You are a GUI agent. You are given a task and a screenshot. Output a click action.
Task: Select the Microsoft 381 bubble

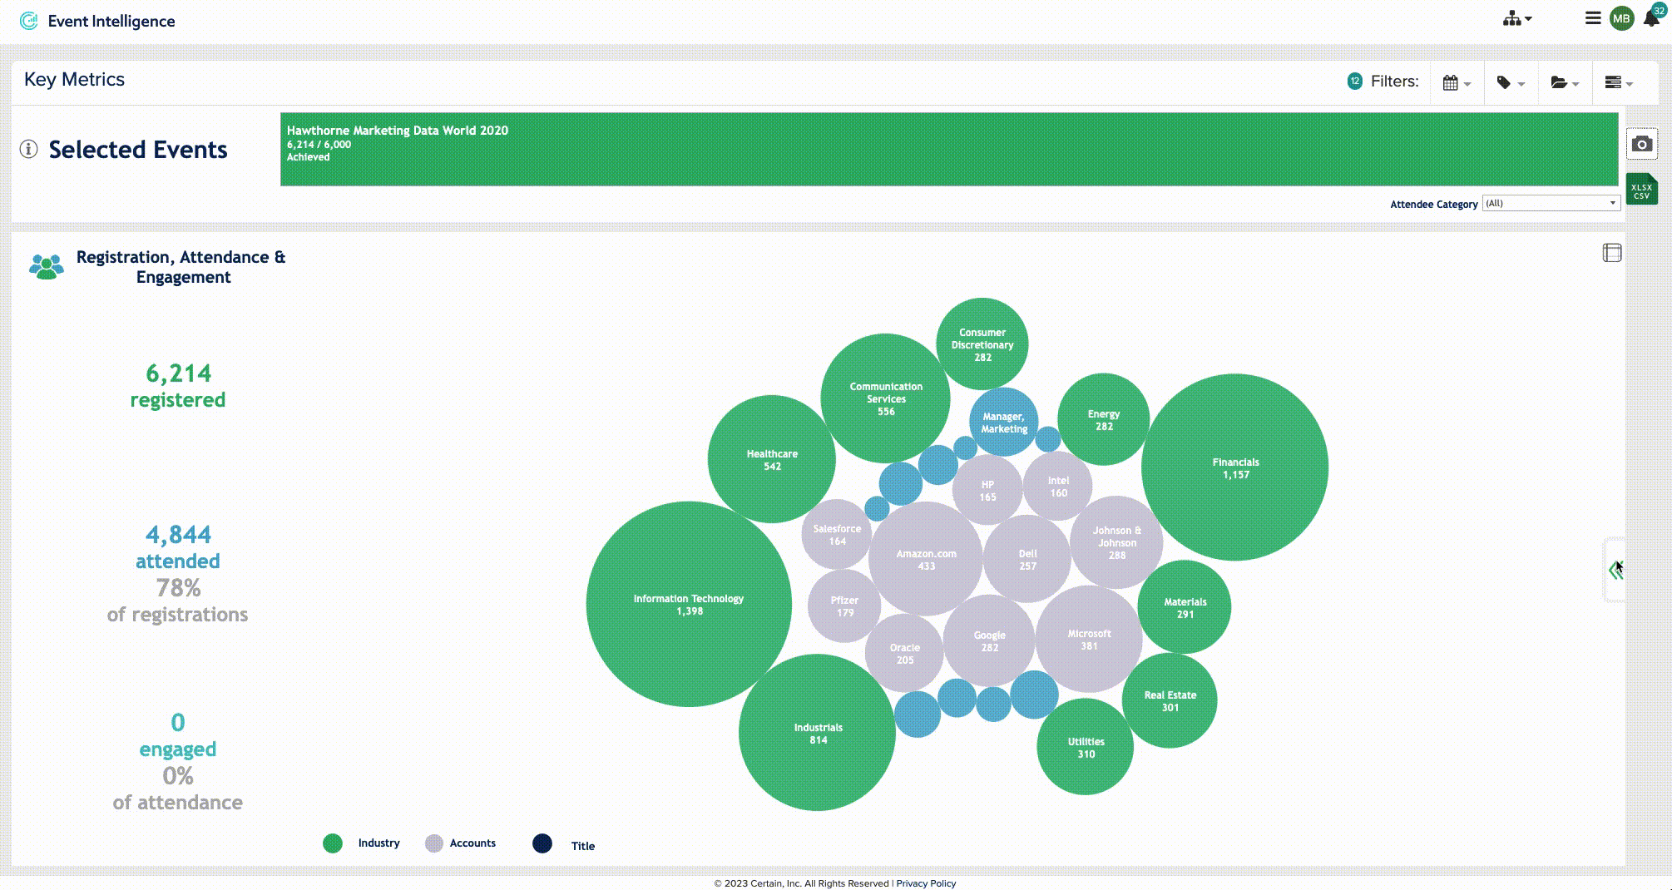click(x=1089, y=639)
